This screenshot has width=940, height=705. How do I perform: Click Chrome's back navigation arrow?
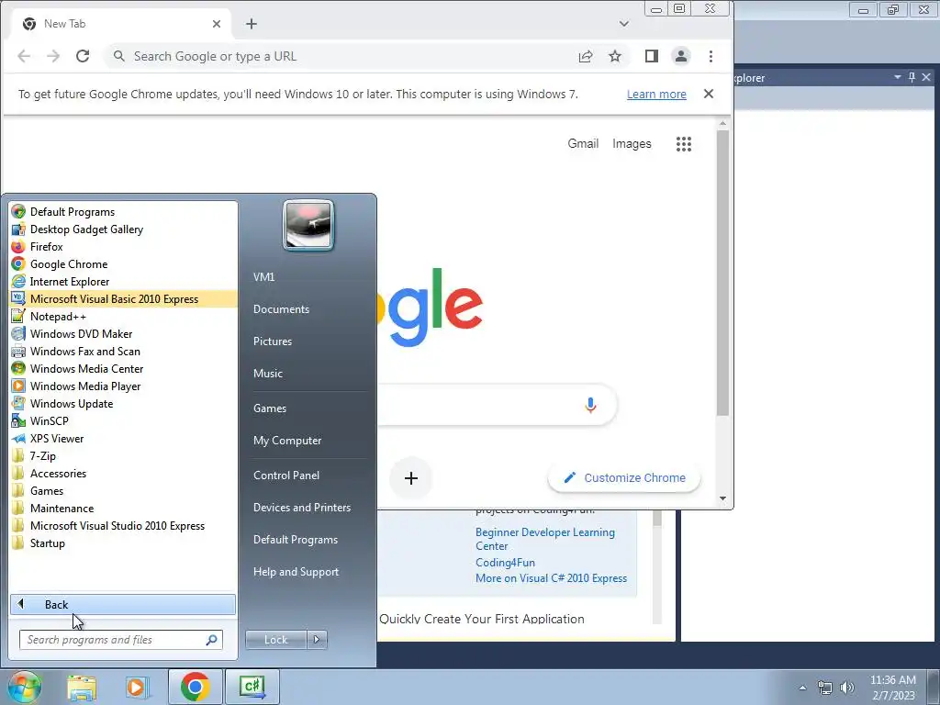[24, 56]
